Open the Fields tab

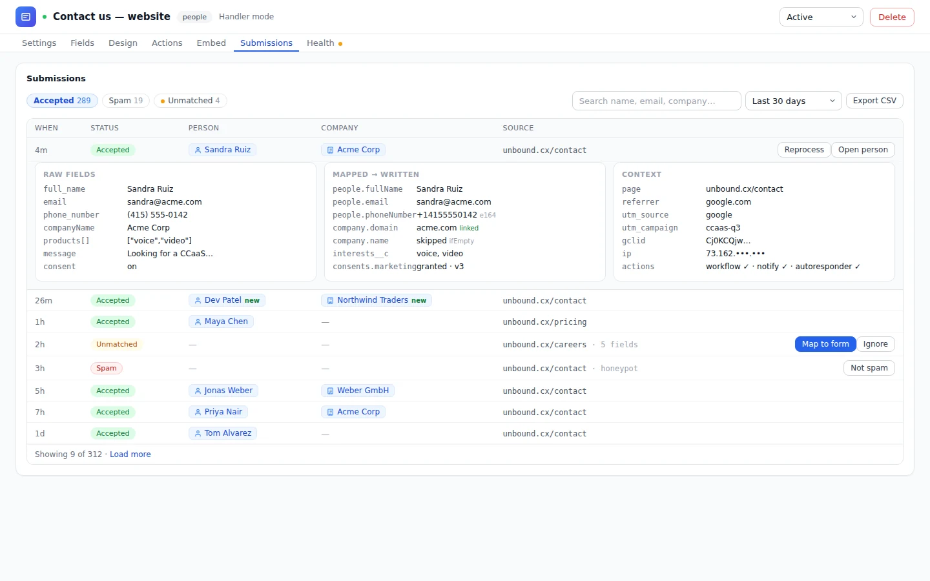point(82,43)
